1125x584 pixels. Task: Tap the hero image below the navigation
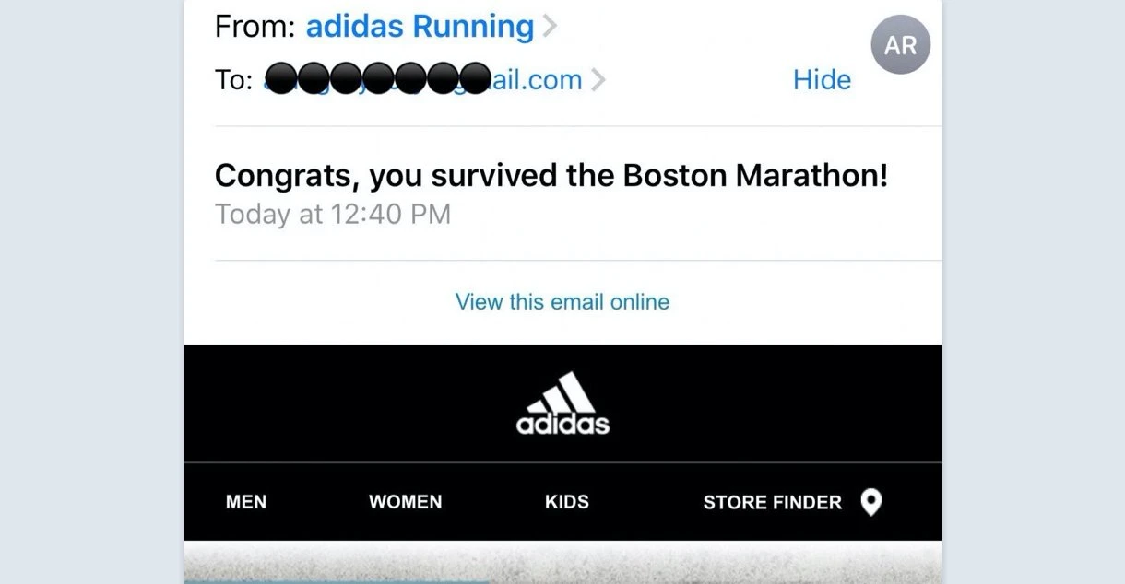(x=562, y=564)
